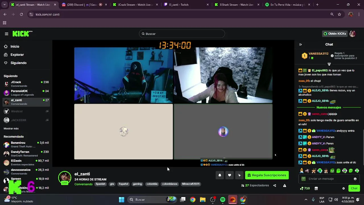Open Bananirou recommended channel
The height and width of the screenshot is (205, 364).
pyautogui.click(x=26, y=144)
